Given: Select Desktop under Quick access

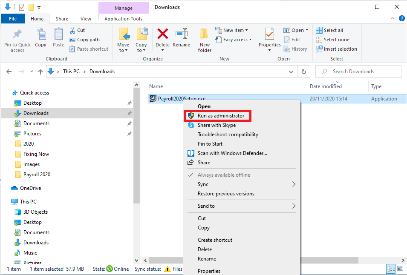Looking at the screenshot, I should tap(32, 103).
